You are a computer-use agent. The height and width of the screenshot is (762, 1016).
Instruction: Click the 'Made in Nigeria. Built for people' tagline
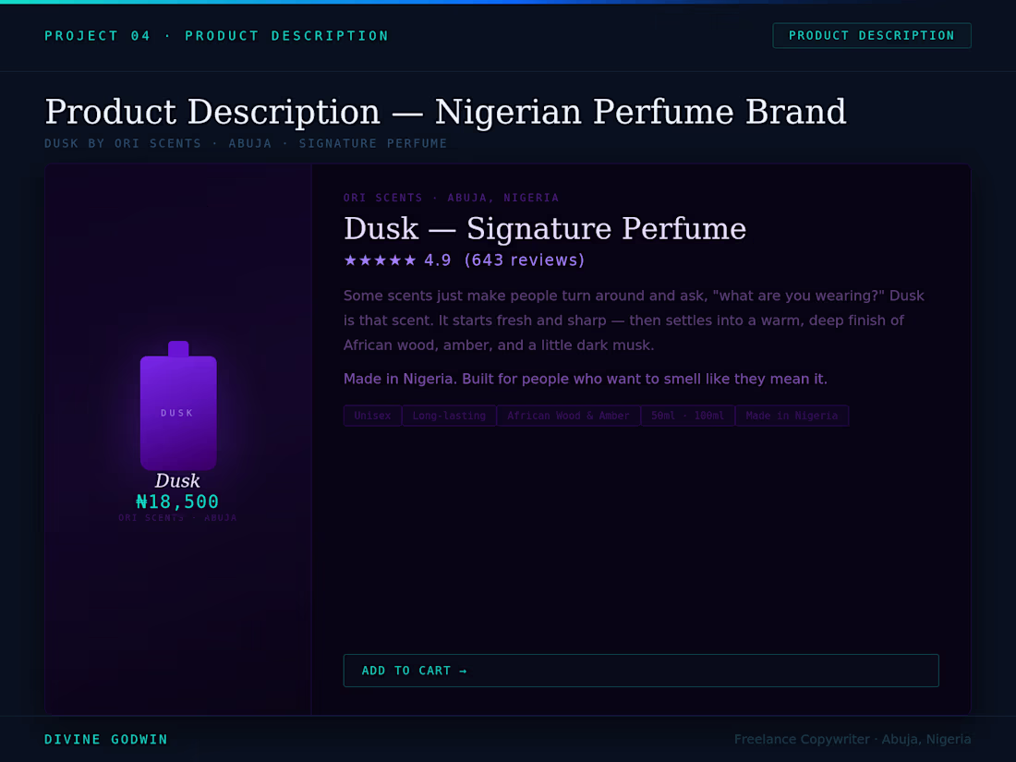click(x=585, y=379)
